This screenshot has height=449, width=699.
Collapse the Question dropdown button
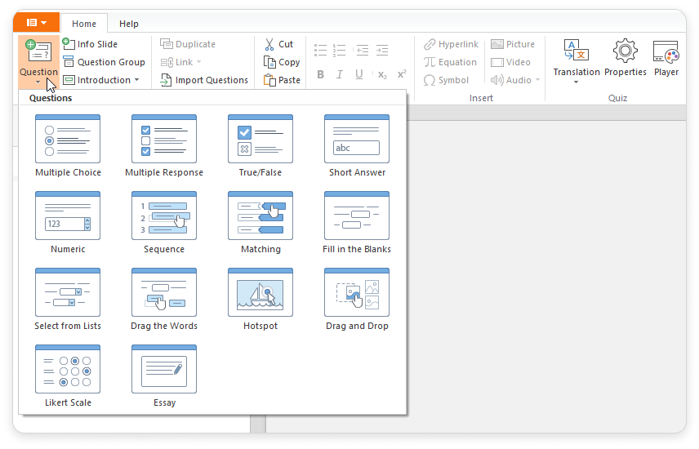click(38, 61)
